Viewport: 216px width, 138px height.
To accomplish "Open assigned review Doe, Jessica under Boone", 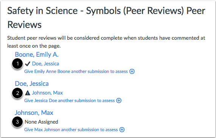I will tap(45, 64).
